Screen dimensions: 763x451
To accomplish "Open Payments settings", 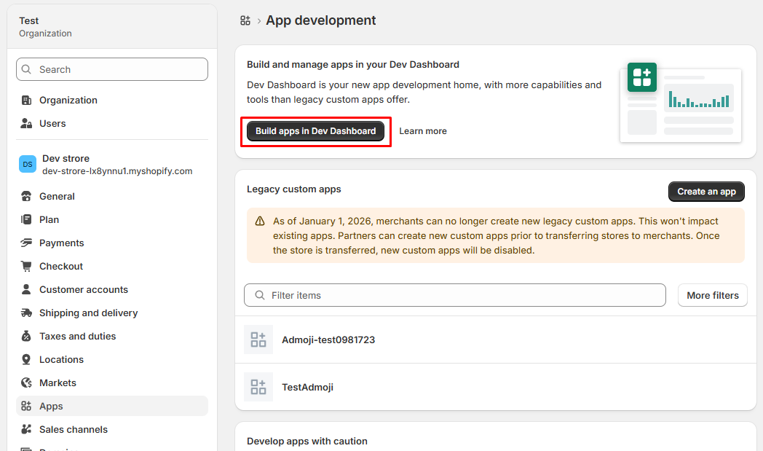I will coord(112,243).
